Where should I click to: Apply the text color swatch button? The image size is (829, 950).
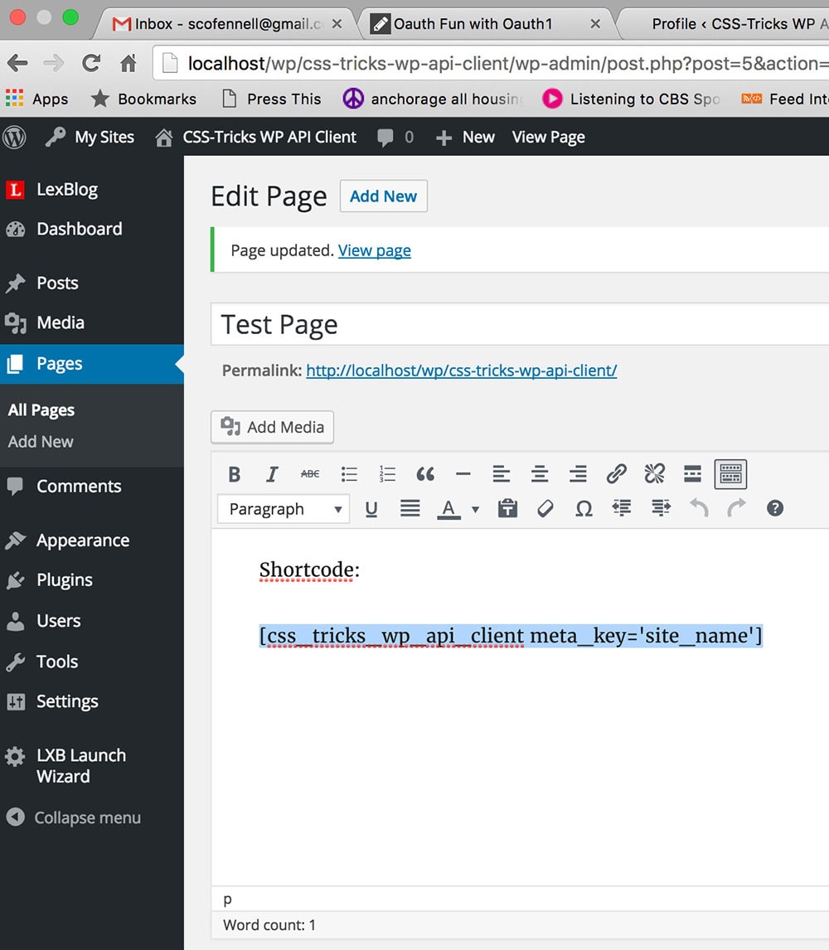(448, 509)
